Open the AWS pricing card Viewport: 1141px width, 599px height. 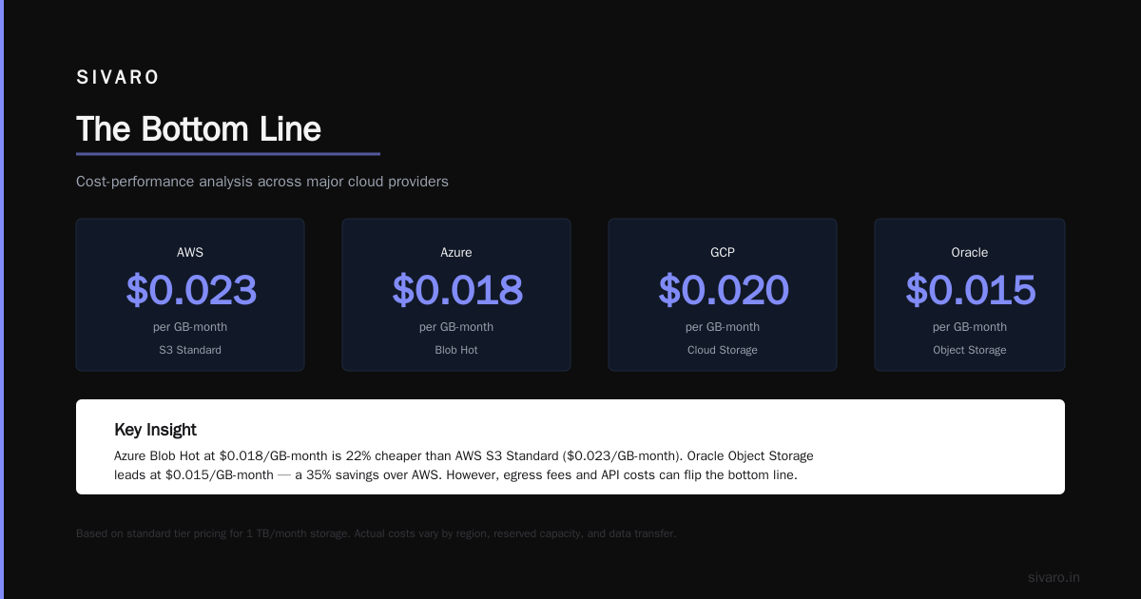click(190, 295)
